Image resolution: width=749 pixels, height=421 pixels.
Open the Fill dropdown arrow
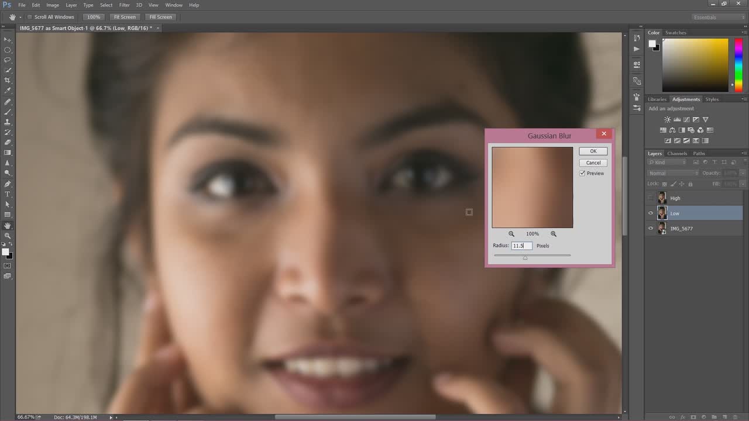[x=743, y=184]
